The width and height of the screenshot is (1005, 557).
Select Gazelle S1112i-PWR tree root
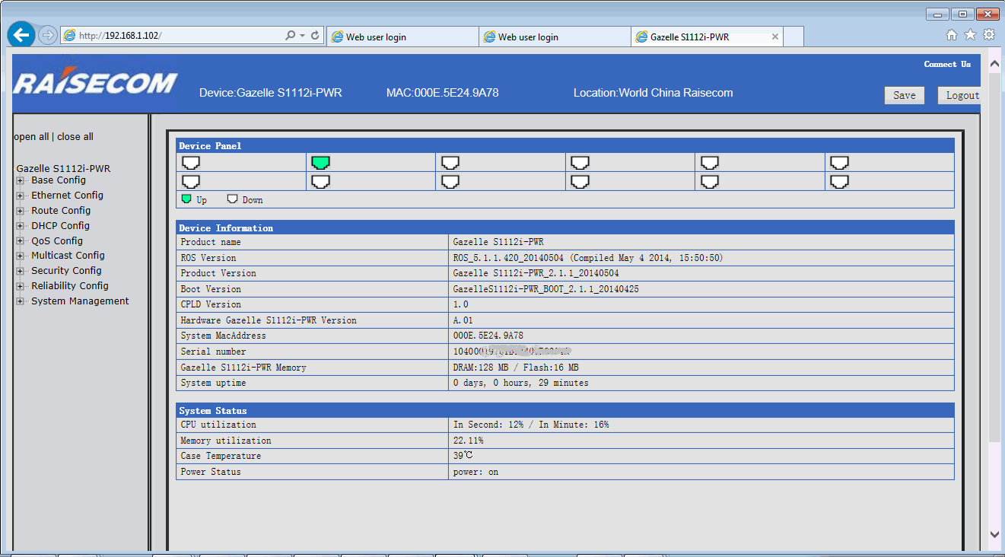click(63, 169)
